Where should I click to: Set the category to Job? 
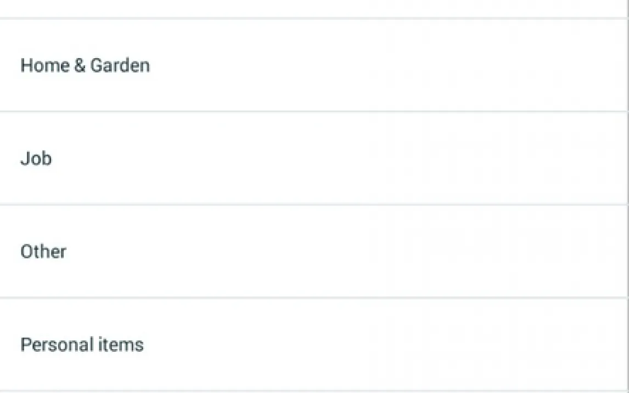click(36, 159)
